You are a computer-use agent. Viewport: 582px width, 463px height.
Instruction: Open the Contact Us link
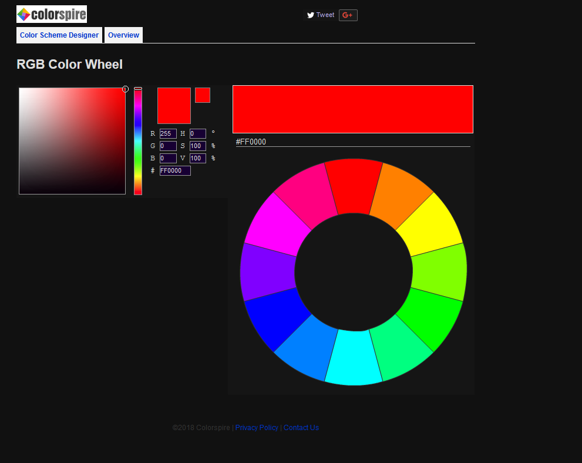tap(301, 428)
